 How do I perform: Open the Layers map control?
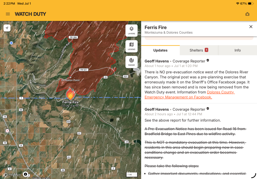(131, 31)
